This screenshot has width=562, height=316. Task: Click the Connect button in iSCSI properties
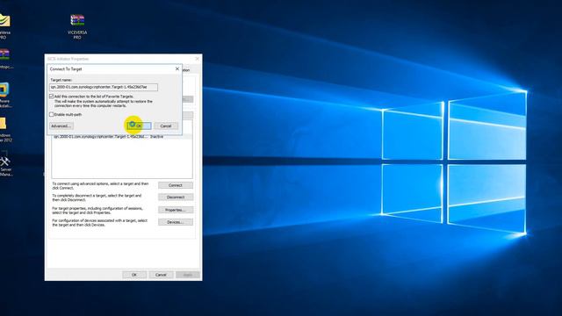click(x=176, y=185)
